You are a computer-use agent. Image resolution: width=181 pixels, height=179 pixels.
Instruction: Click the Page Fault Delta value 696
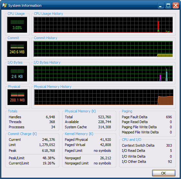point(169,117)
